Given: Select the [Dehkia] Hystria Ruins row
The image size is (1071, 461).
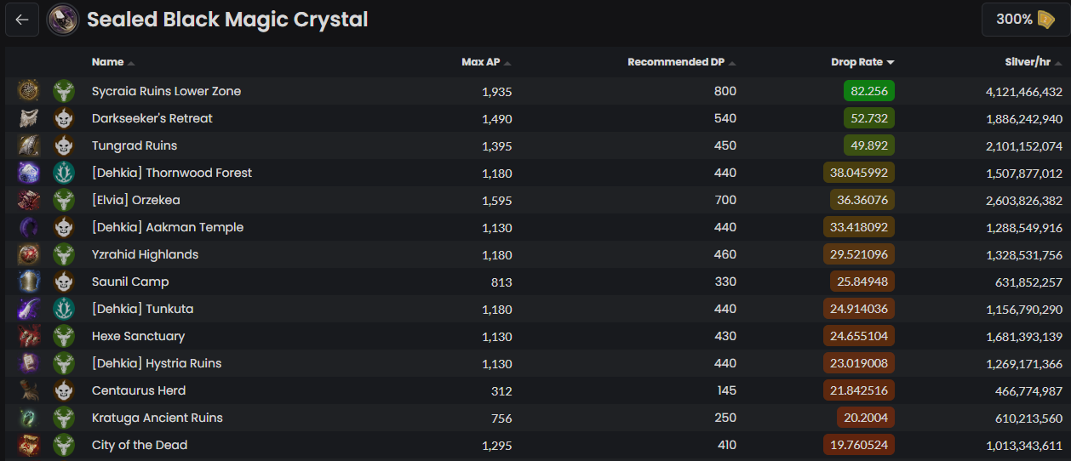Looking at the screenshot, I should 157,363.
